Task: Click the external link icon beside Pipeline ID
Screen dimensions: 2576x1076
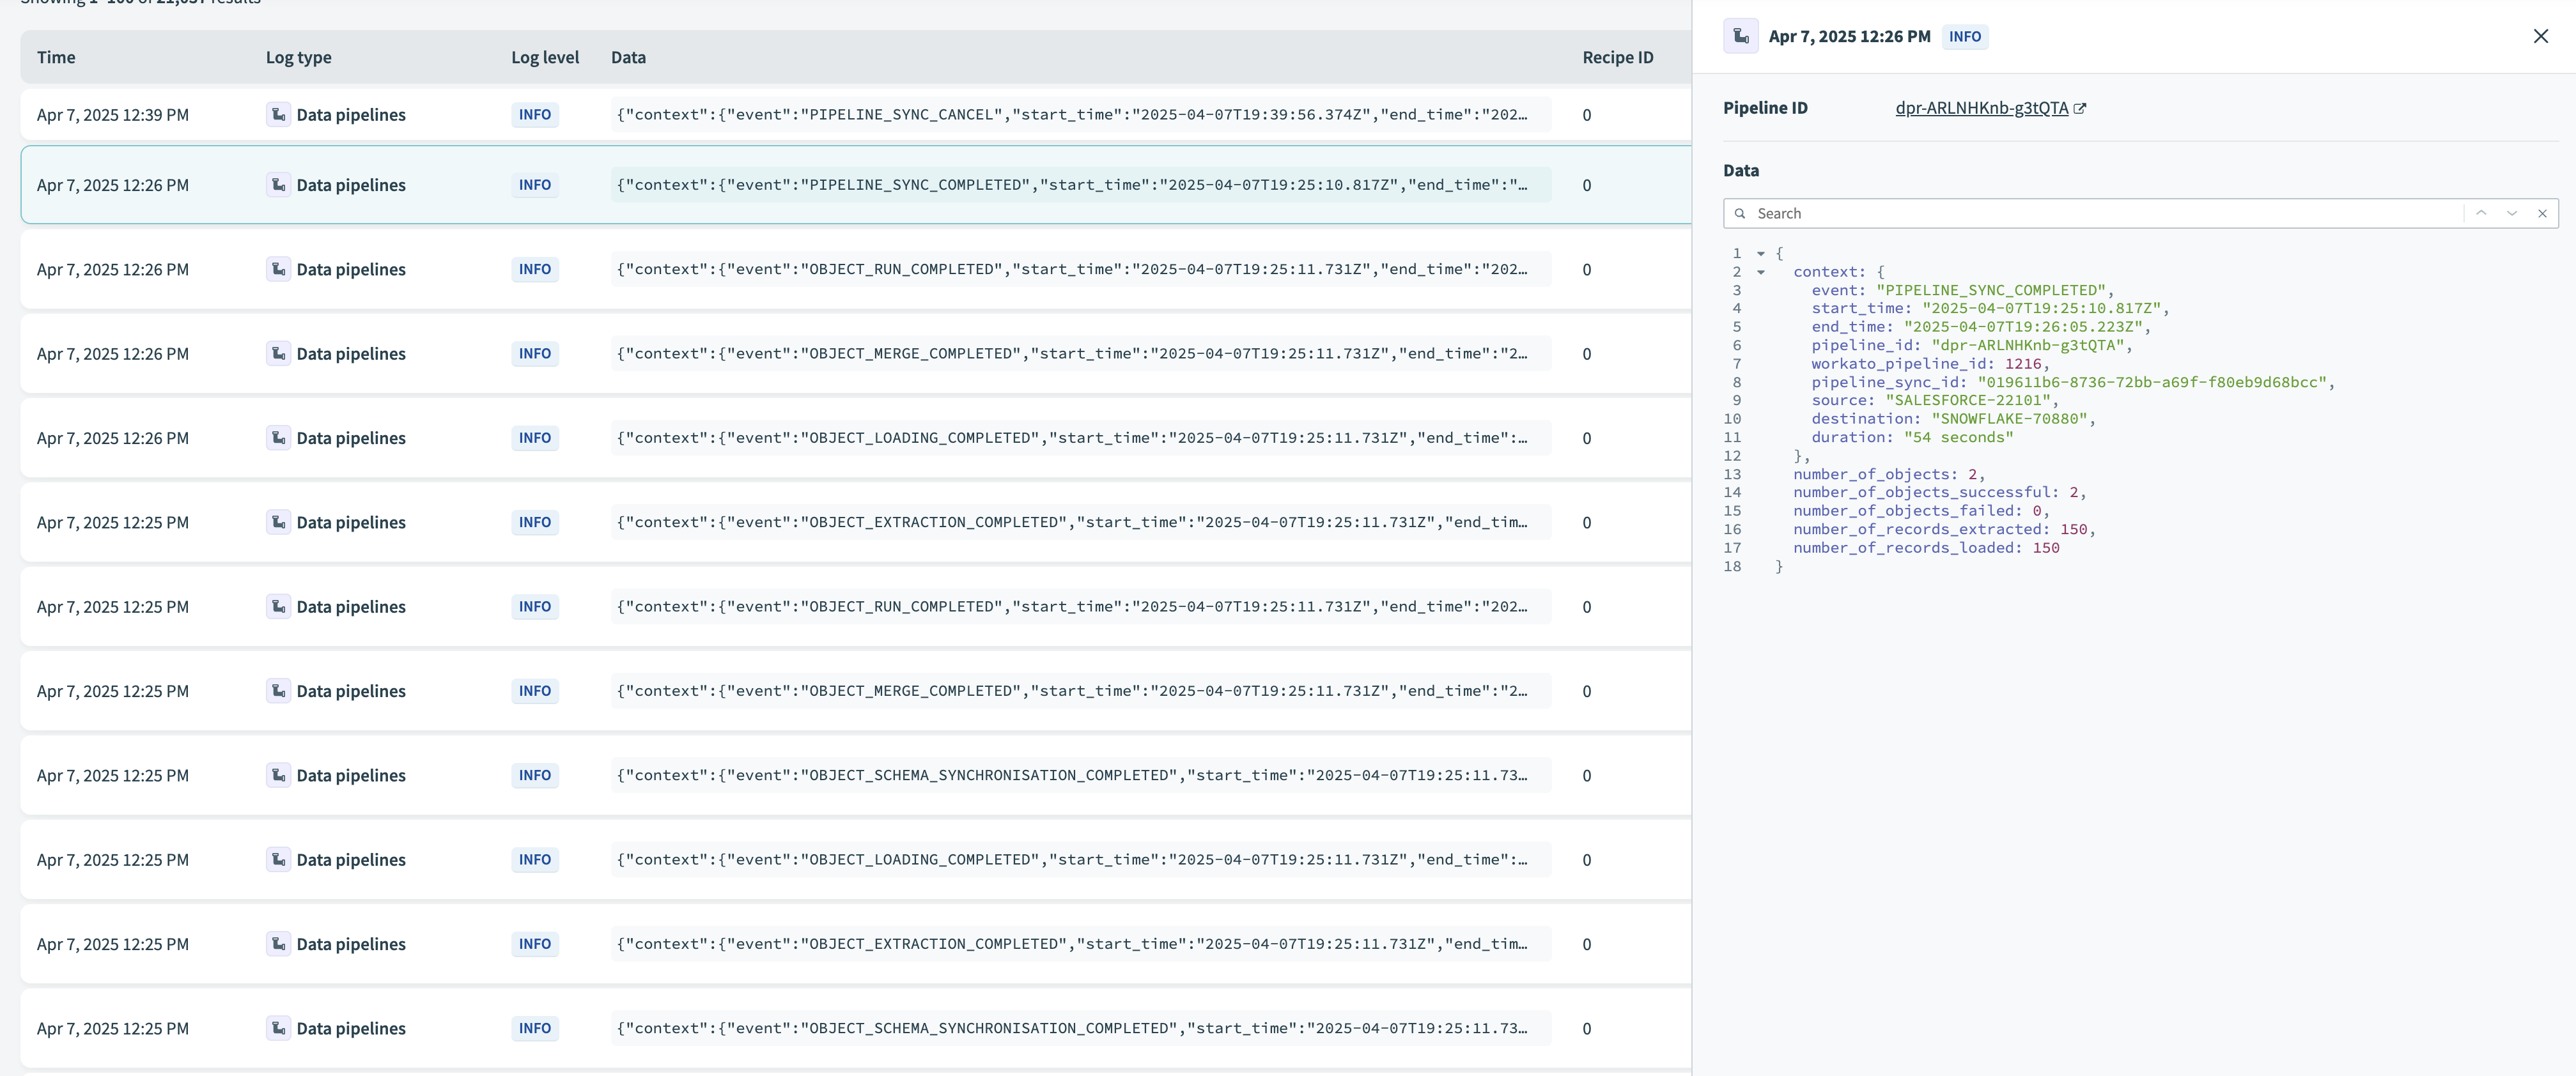Action: 2080,108
